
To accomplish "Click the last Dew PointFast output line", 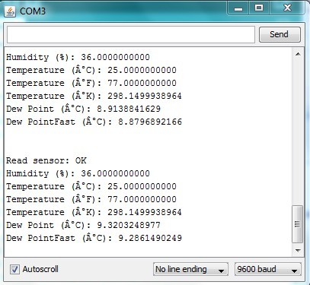I will [x=94, y=238].
